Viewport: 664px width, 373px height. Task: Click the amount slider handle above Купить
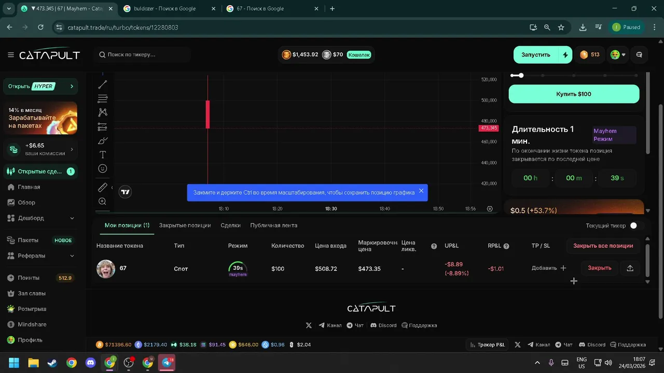(521, 76)
